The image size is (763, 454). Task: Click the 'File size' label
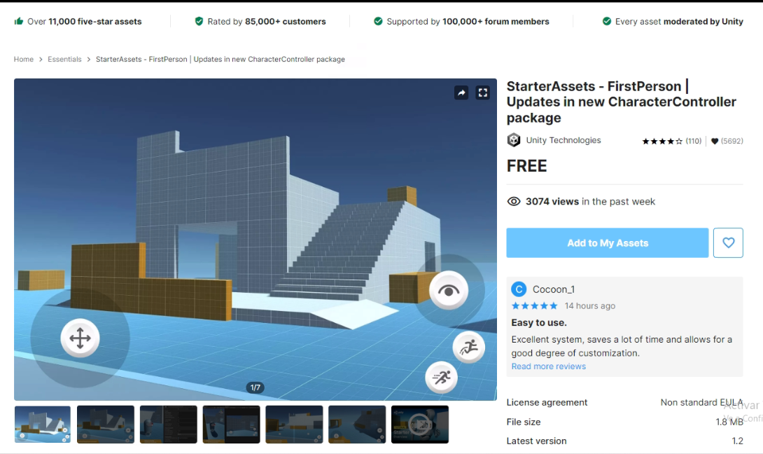point(524,422)
